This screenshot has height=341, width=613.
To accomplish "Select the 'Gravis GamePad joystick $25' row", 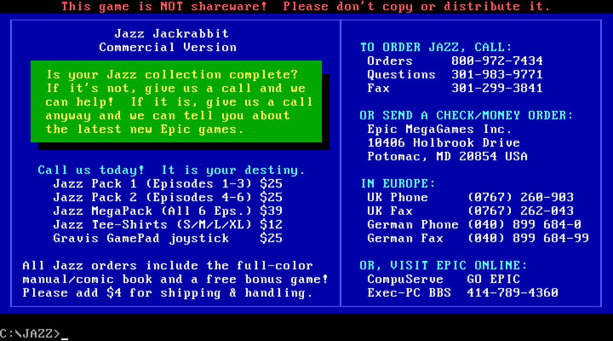I will [x=168, y=238].
